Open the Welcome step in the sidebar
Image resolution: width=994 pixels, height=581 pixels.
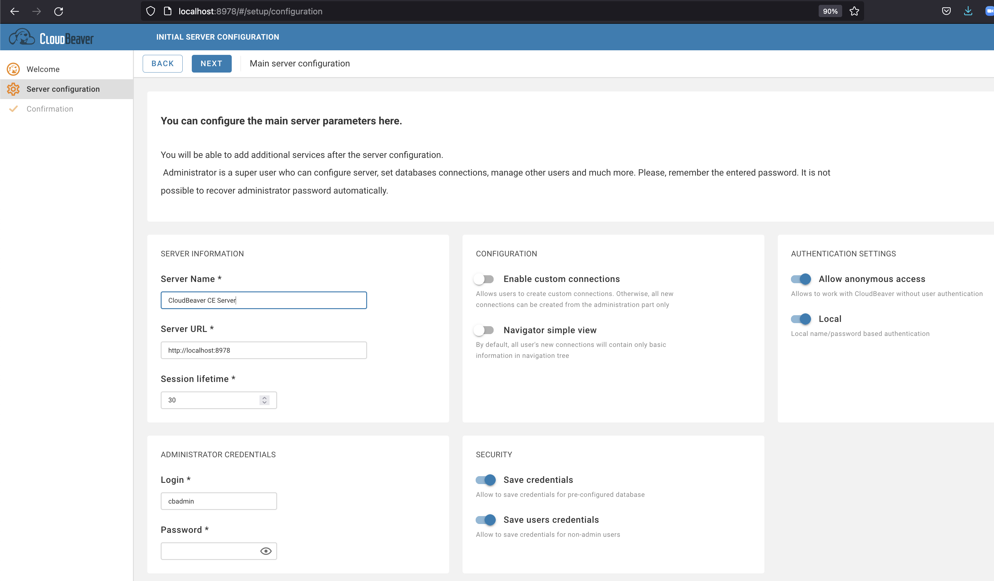[x=43, y=70]
